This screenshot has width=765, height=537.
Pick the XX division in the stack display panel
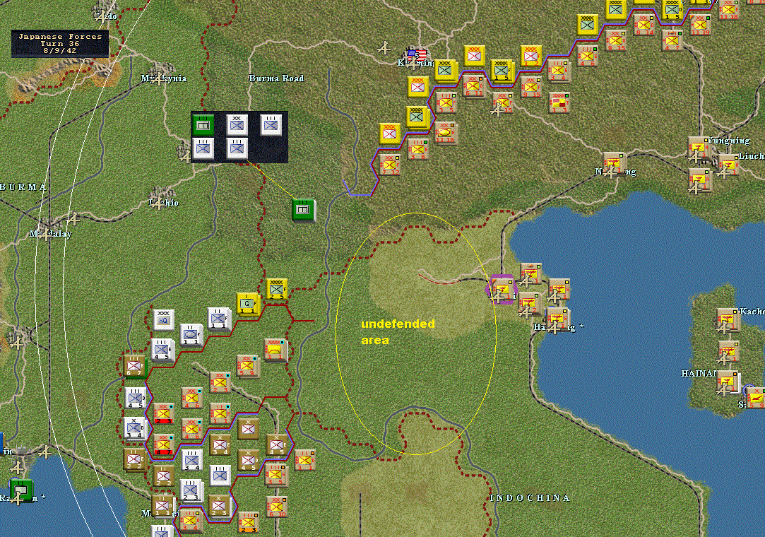(x=237, y=126)
